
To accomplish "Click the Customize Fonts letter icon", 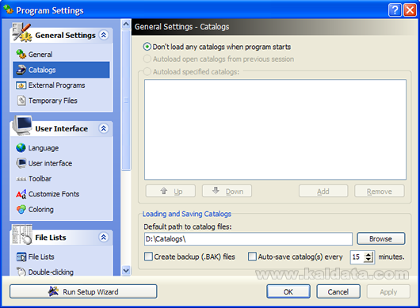I will coord(21,194).
